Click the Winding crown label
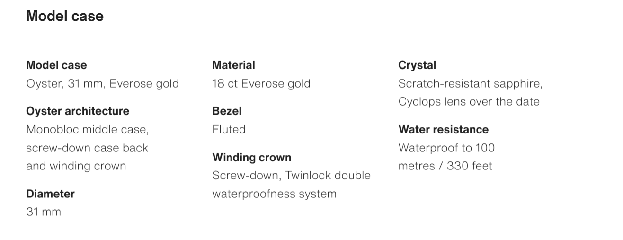Image resolution: width=623 pixels, height=240 pixels. point(251,157)
